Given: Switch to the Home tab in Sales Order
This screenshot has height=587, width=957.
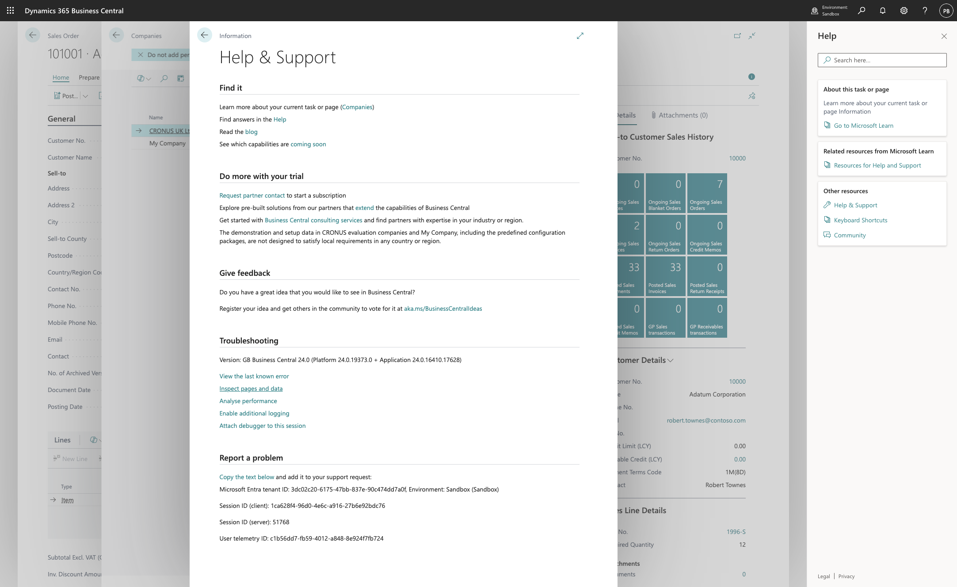Looking at the screenshot, I should 61,77.
